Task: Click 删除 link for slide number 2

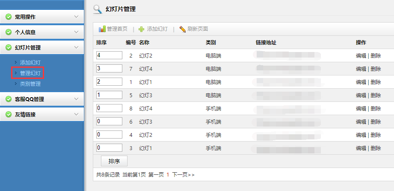Action: 376,56
